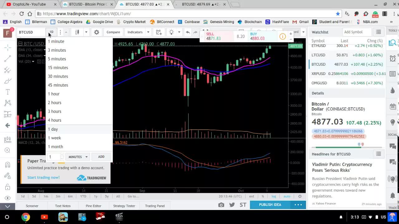Open watchlist list menu icon
399x224 pixels.
coord(378,32)
